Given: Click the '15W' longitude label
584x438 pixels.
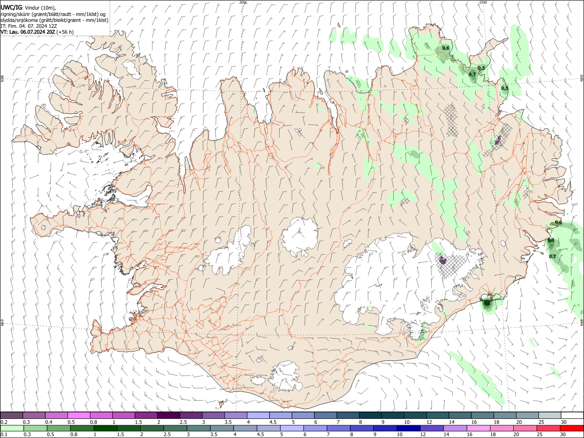Looking at the screenshot, I should (x=483, y=2).
